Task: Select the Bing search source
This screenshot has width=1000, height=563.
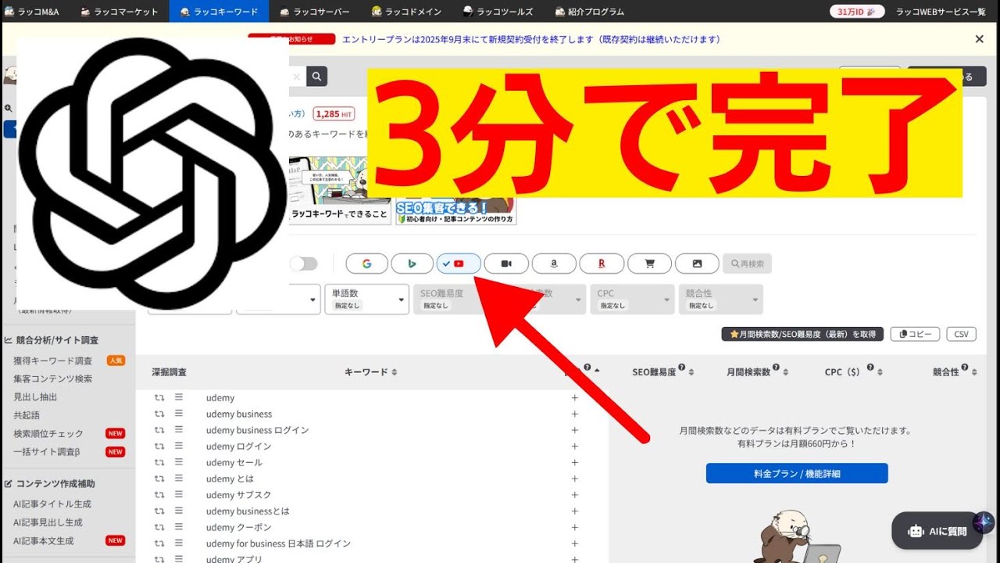Action: point(412,264)
